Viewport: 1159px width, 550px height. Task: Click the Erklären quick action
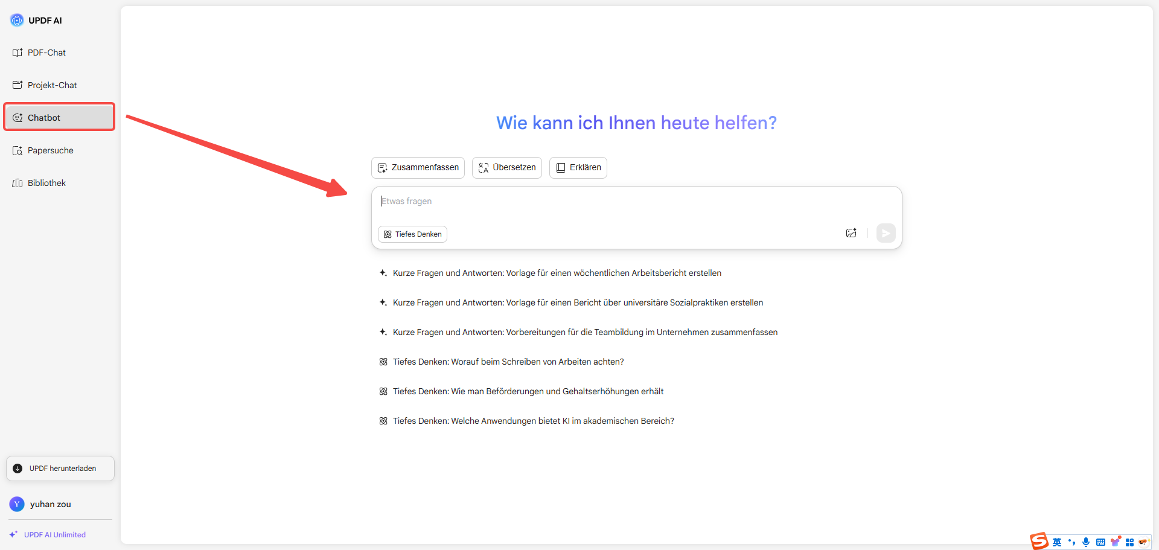pyautogui.click(x=578, y=167)
